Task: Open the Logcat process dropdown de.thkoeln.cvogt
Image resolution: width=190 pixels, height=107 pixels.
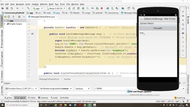Action: pyautogui.click(x=56, y=89)
